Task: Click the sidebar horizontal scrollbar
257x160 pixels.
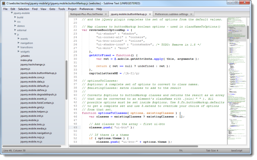Action: pos(32,146)
